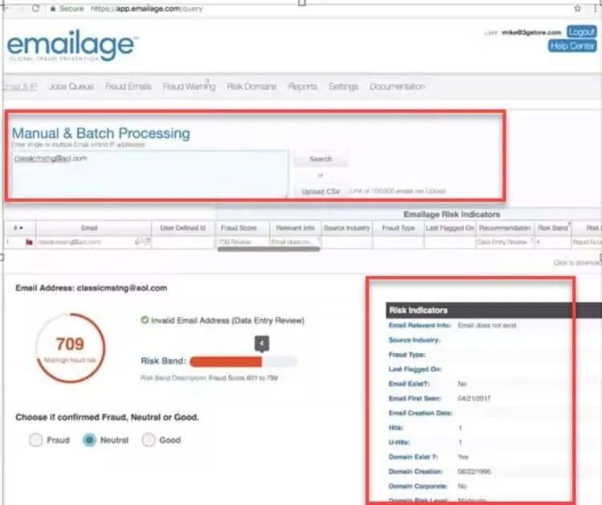The height and width of the screenshot is (505, 602).
Task: Open the Reports tab
Action: pos(303,87)
